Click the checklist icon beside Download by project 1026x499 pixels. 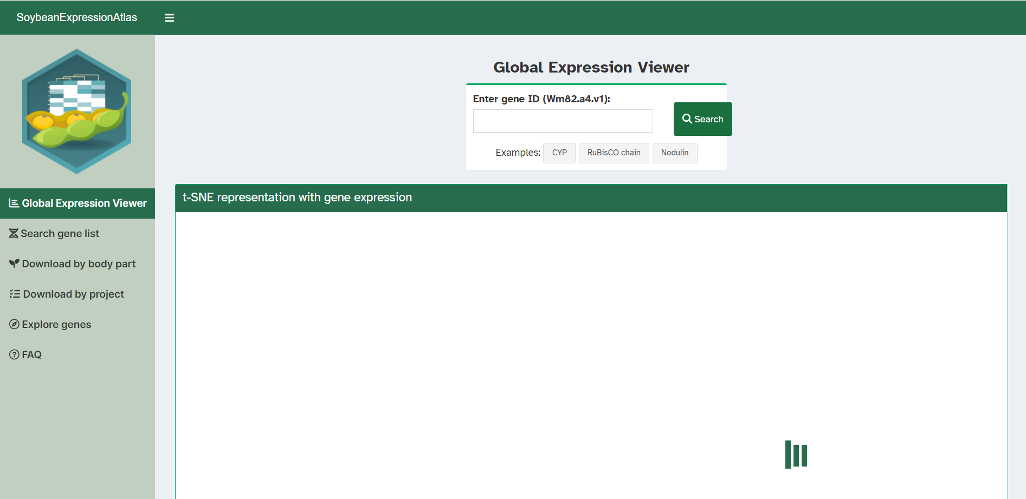point(15,294)
